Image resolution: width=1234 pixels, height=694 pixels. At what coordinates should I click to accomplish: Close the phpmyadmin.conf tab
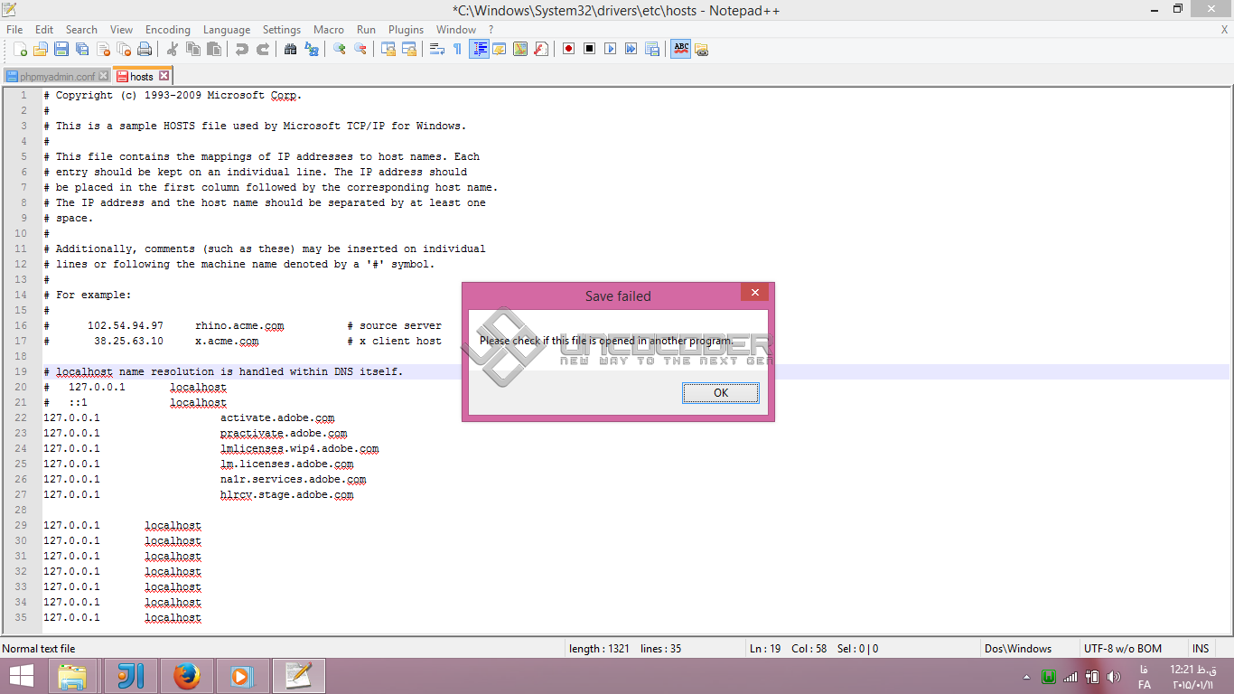click(104, 77)
